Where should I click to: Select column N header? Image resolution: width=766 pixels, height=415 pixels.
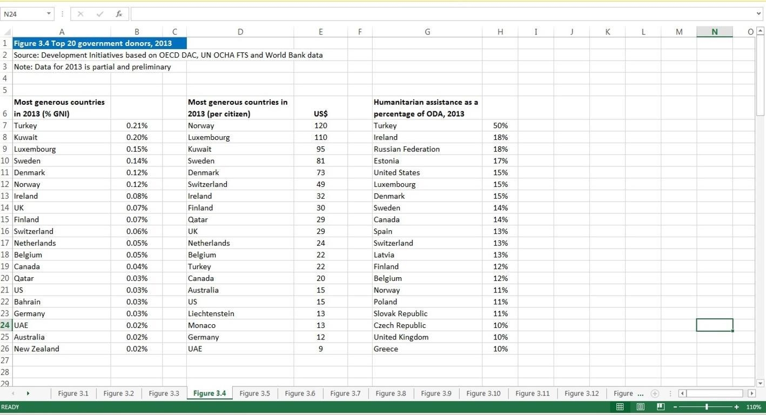pyautogui.click(x=715, y=32)
